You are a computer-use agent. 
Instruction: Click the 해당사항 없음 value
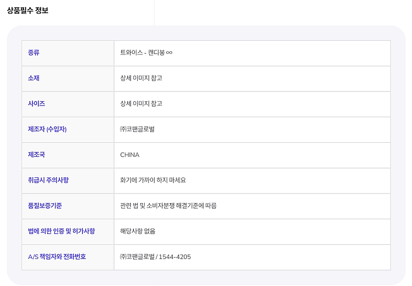(138, 232)
